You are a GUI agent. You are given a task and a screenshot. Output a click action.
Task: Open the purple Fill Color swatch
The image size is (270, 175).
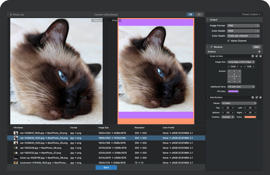(x=233, y=91)
